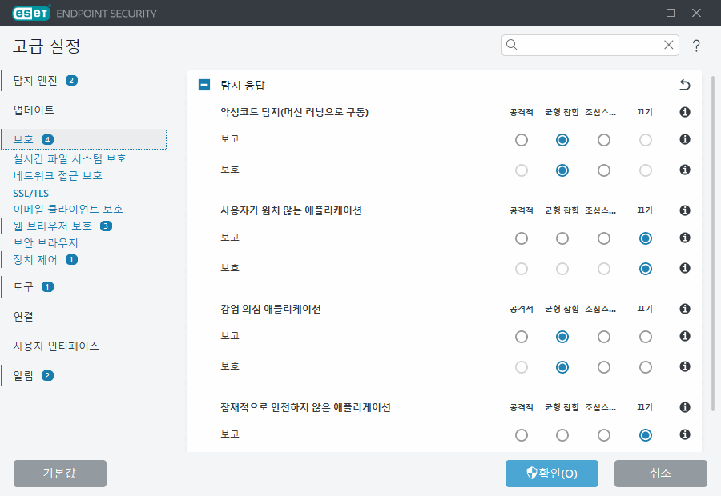Expand the 도구 sidebar section

(x=22, y=286)
